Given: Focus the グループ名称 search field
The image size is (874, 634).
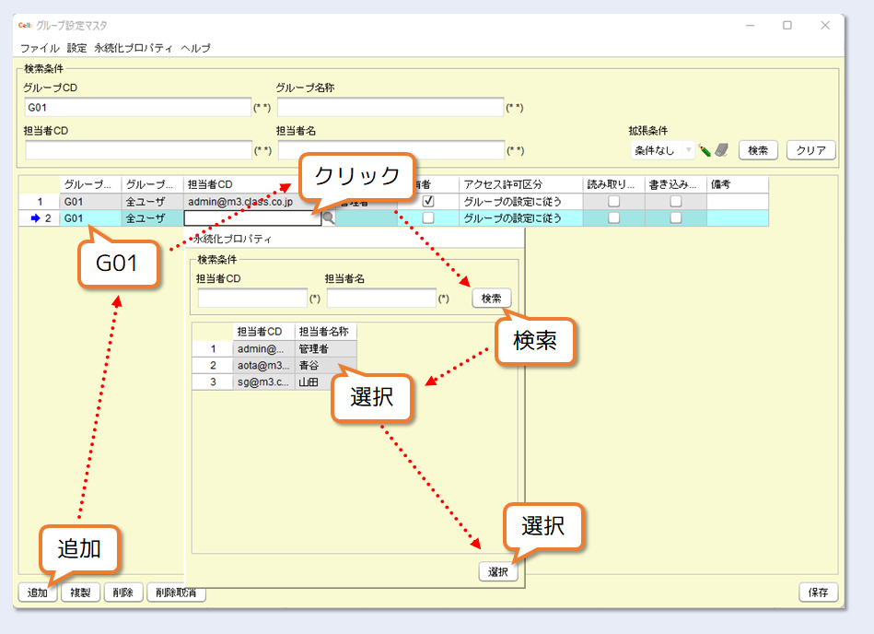Looking at the screenshot, I should pyautogui.click(x=390, y=107).
